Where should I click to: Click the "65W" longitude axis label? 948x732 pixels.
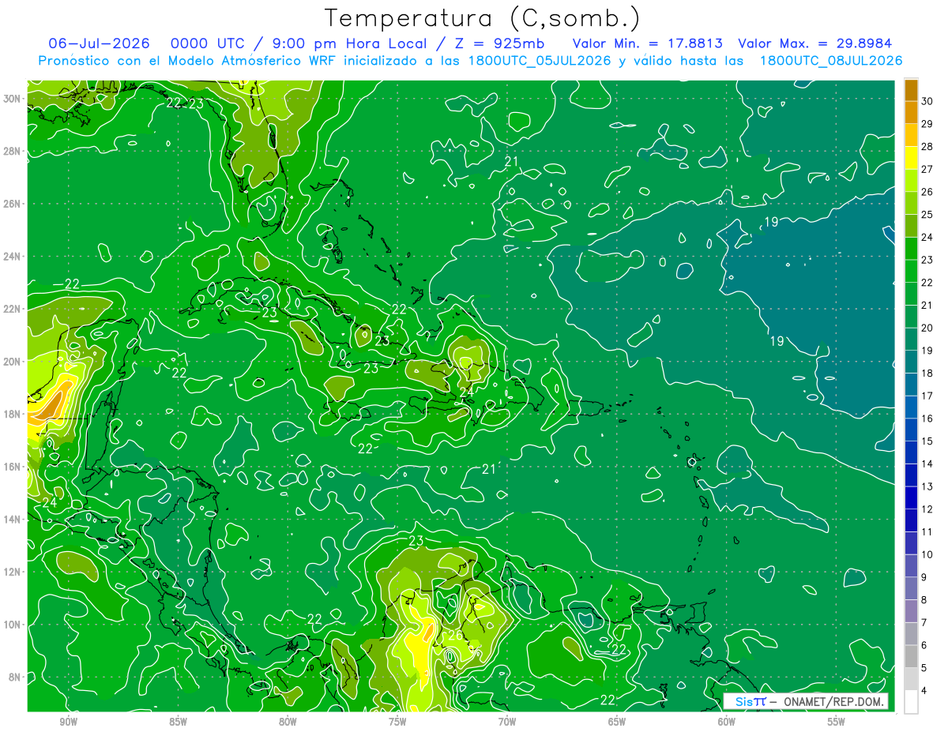617,723
